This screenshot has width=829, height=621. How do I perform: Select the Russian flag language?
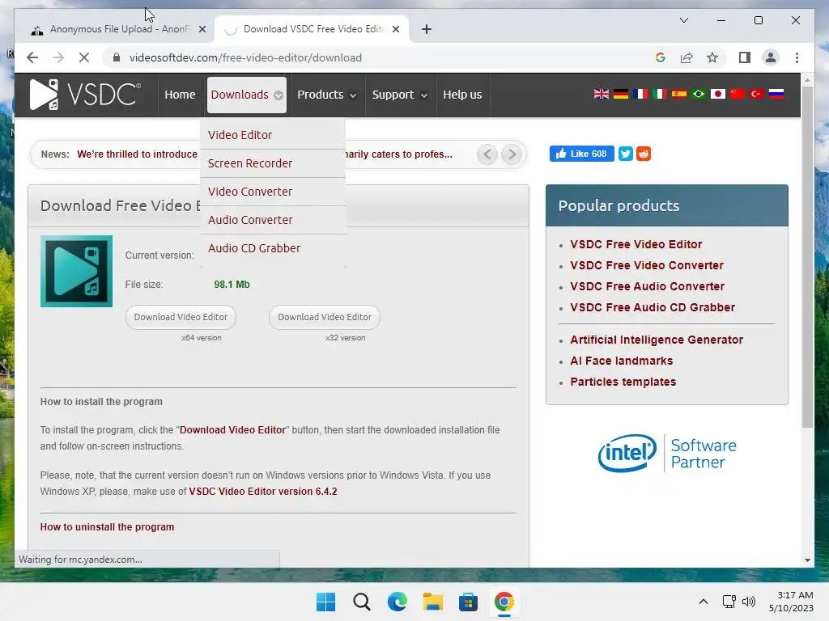776,94
